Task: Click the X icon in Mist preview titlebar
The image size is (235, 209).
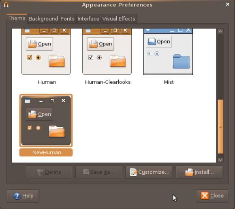Action: point(188,30)
